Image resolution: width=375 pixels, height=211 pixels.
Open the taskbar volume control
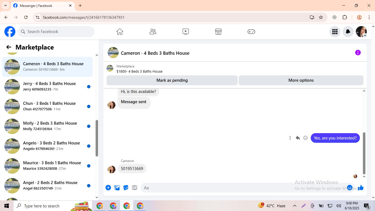coord(338,206)
